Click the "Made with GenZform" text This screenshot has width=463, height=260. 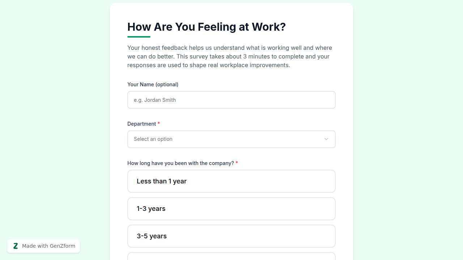pyautogui.click(x=48, y=246)
